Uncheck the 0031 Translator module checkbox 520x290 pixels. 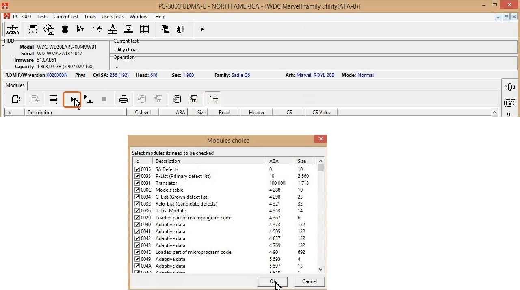pyautogui.click(x=137, y=183)
